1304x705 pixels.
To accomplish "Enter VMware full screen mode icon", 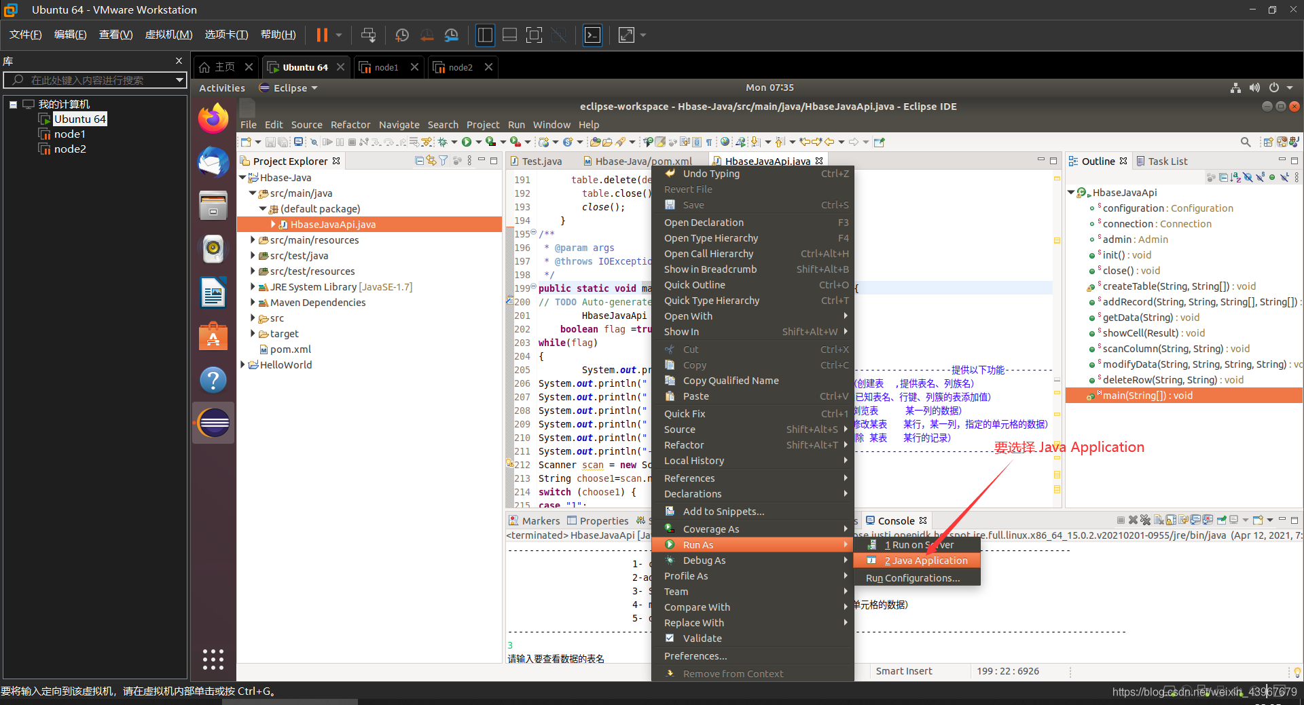I will [x=535, y=35].
